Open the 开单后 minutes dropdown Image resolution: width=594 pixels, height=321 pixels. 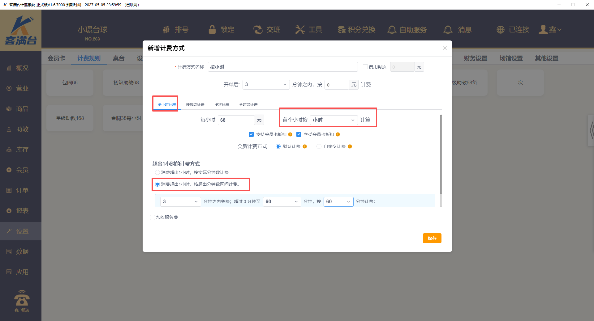pyautogui.click(x=266, y=85)
